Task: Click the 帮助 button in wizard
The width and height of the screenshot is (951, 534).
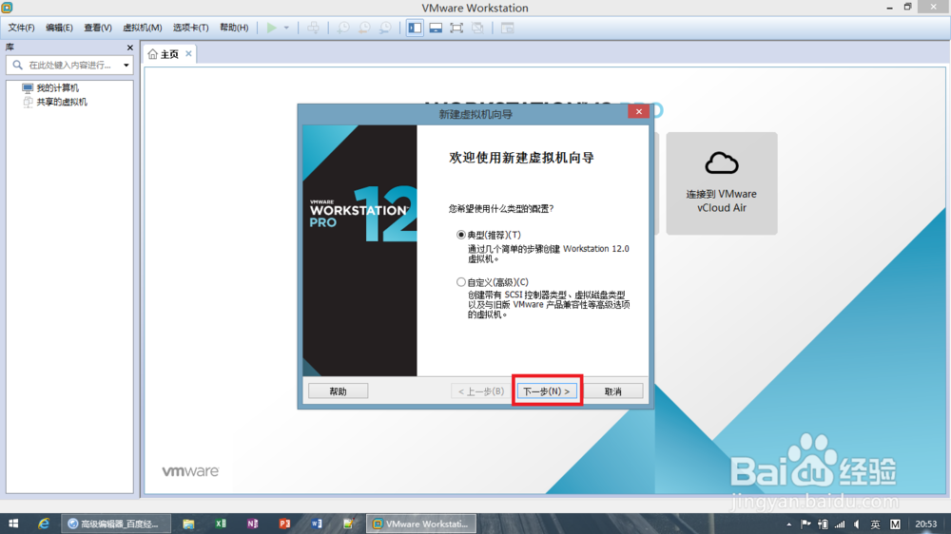Action: pyautogui.click(x=338, y=391)
